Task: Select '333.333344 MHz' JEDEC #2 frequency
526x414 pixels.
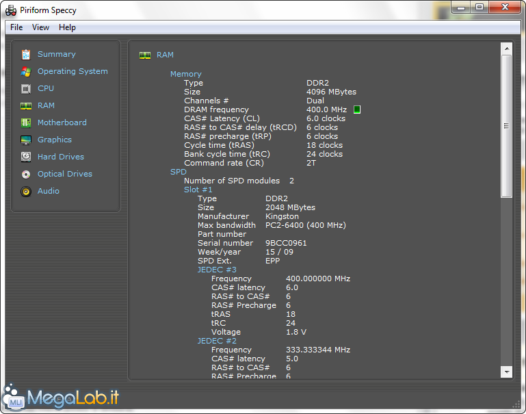Action: point(318,350)
